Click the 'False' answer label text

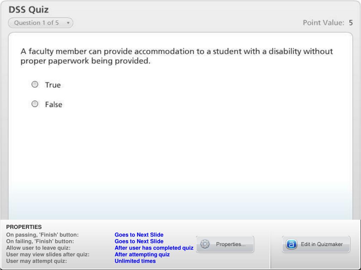click(54, 104)
